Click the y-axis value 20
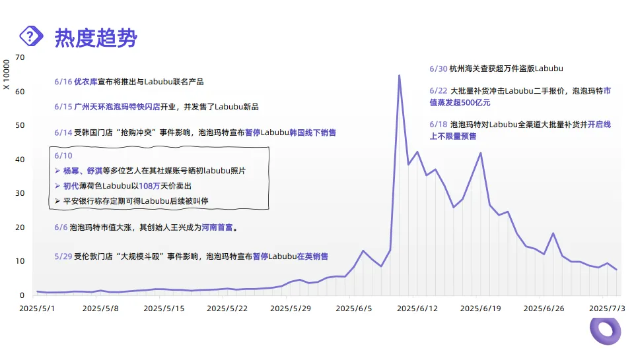Screen dimensions: 634x356 (20, 227)
